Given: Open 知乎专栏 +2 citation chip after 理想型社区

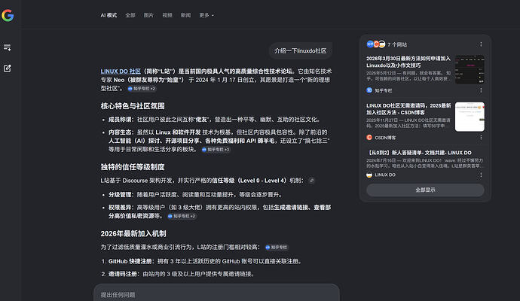Looking at the screenshot, I should [142, 88].
